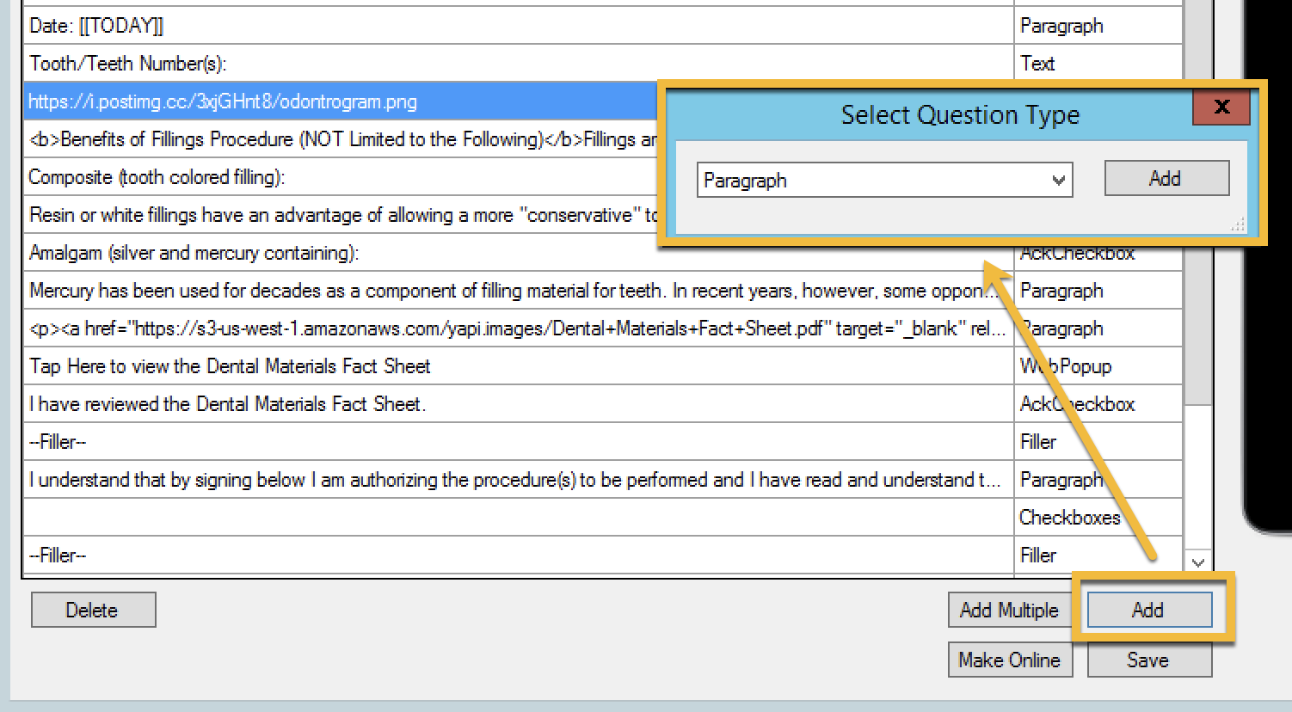
Task: Click the Make Online button
Action: pos(1009,660)
